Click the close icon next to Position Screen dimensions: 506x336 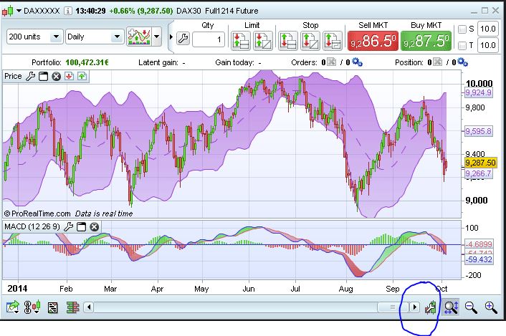point(437,62)
